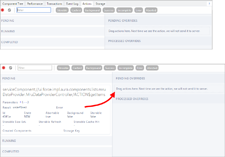This screenshot has height=157, width=225.
Task: Click the Result undefined value
Action: point(20,107)
